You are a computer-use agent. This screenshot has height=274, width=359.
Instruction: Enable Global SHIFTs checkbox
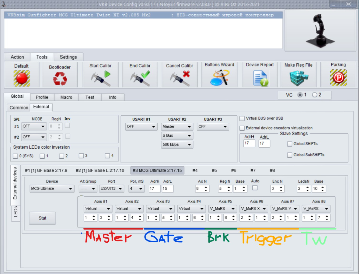pos(290,144)
